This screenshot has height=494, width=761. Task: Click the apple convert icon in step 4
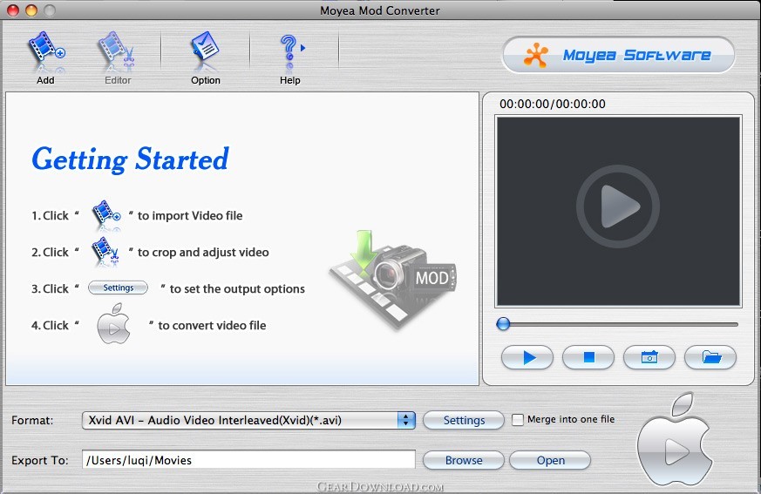(113, 324)
